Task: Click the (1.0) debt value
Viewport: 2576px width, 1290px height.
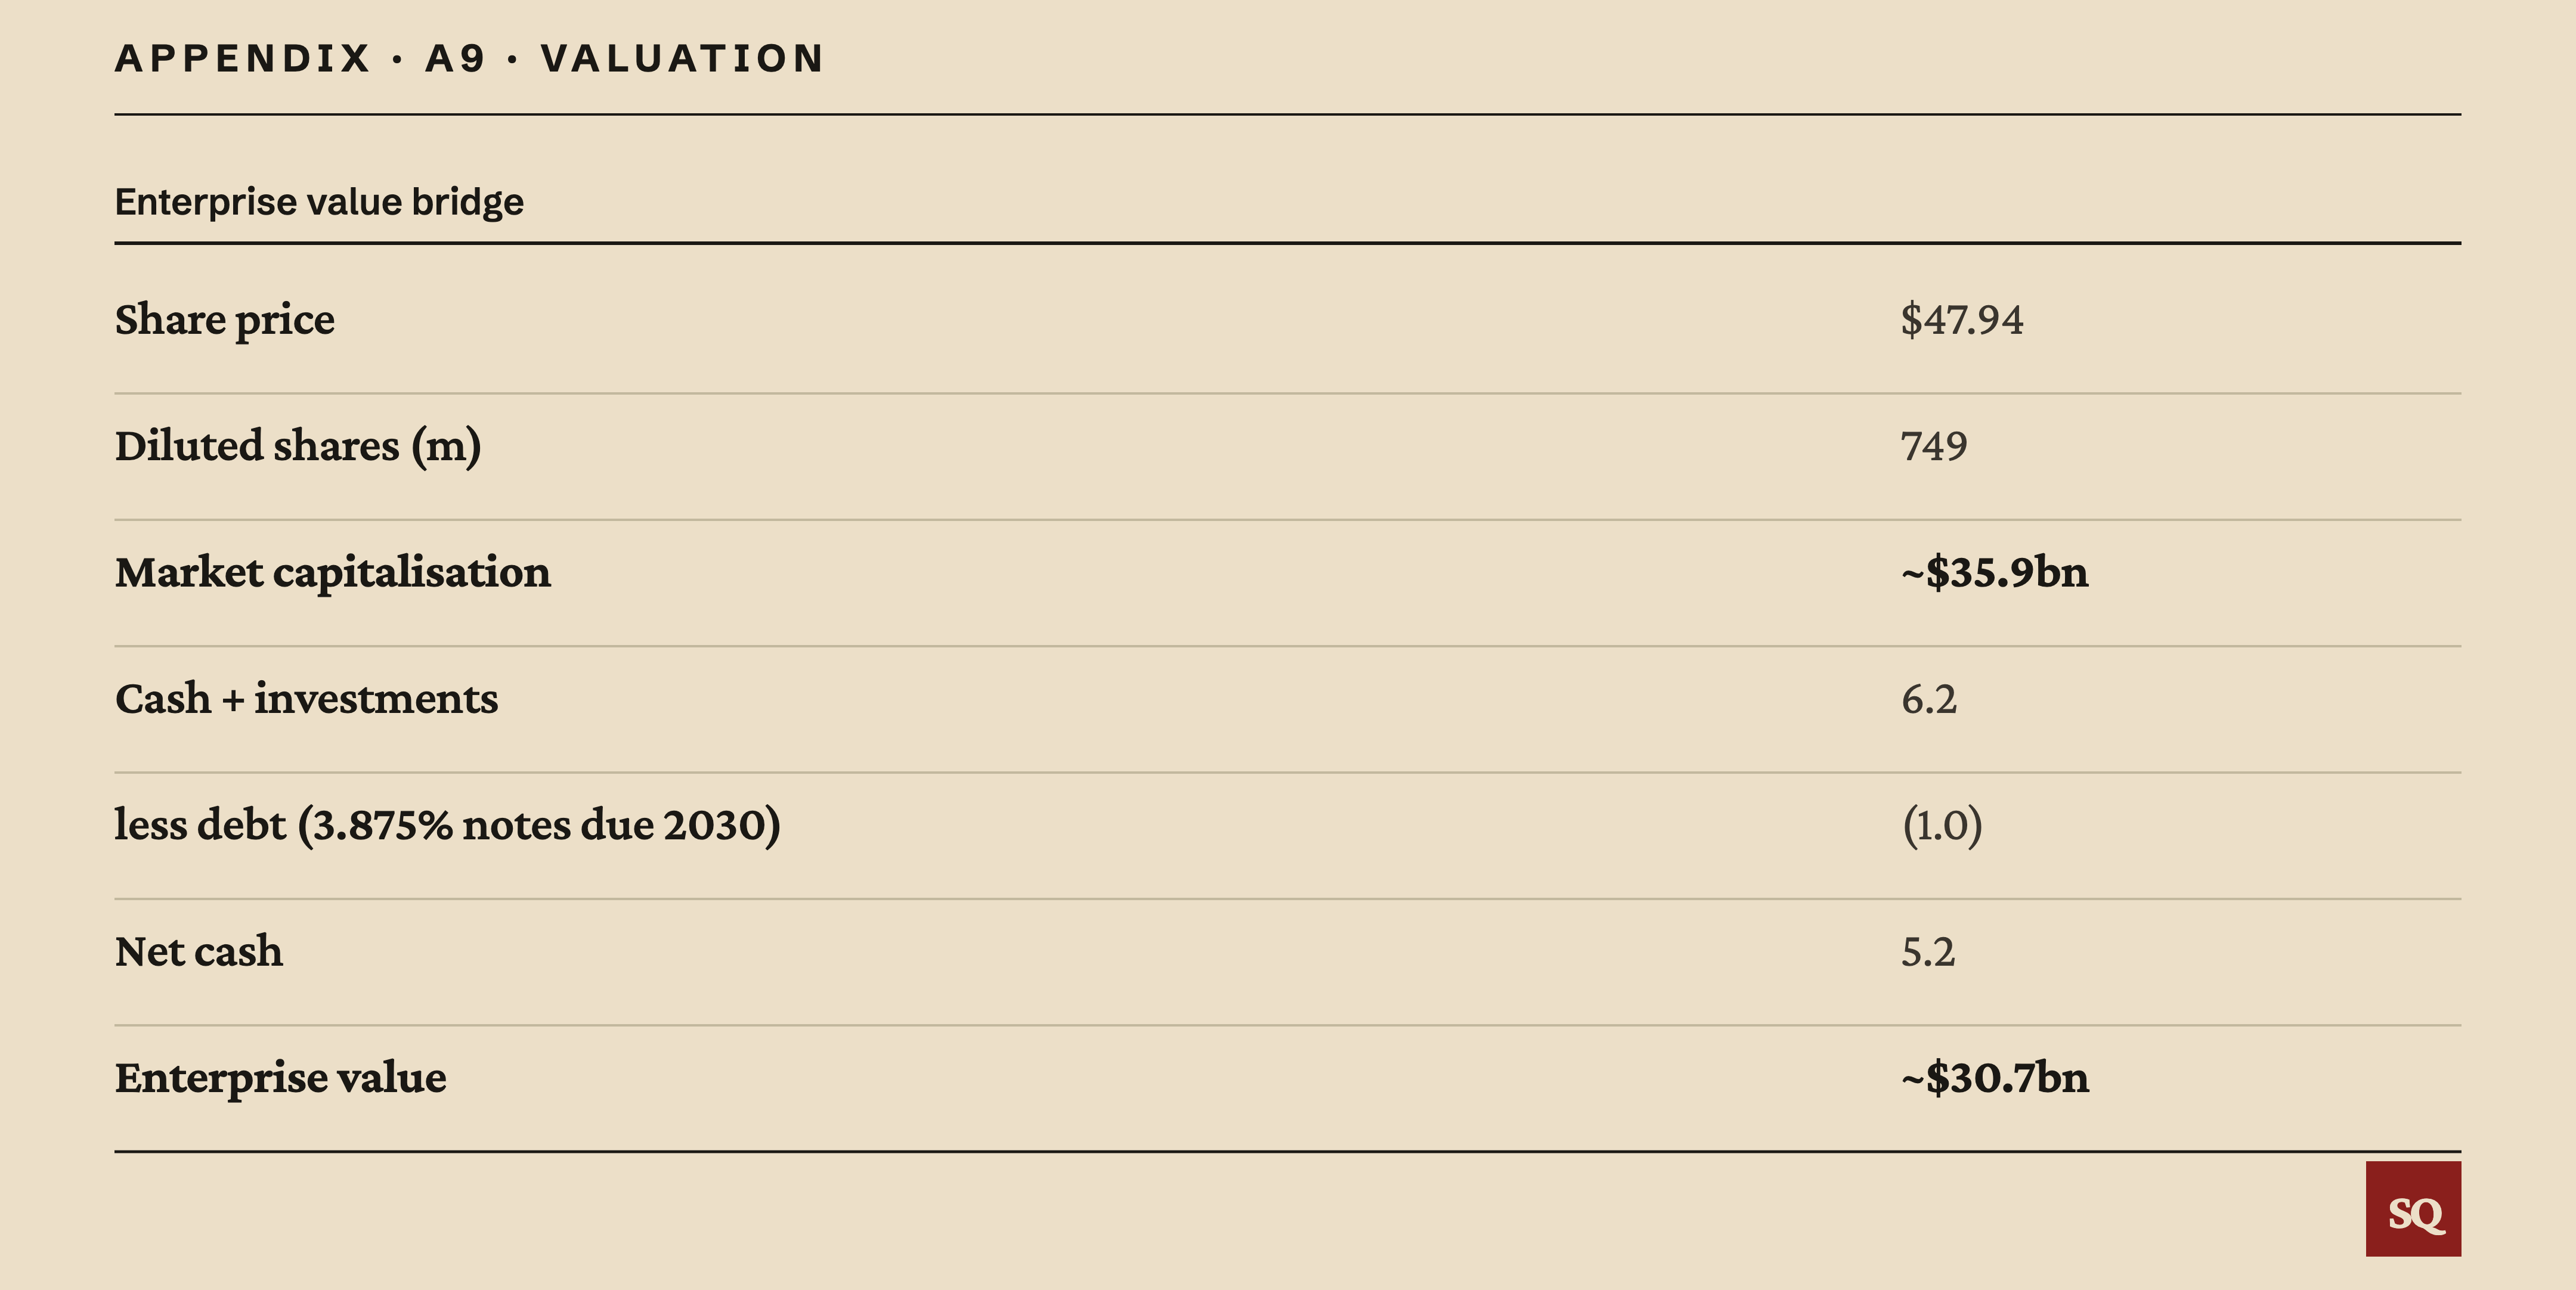Action: coord(1942,826)
